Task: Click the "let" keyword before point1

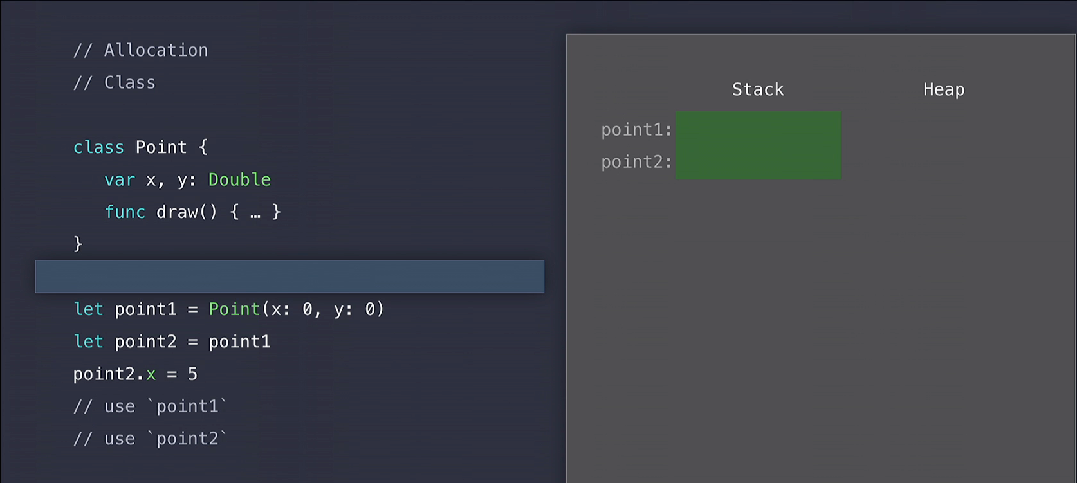Action: click(88, 309)
